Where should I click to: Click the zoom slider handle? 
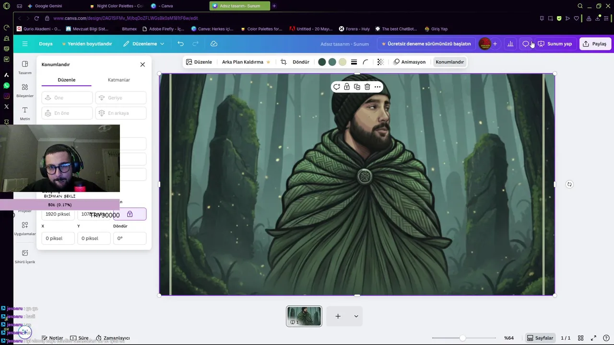pos(462,338)
